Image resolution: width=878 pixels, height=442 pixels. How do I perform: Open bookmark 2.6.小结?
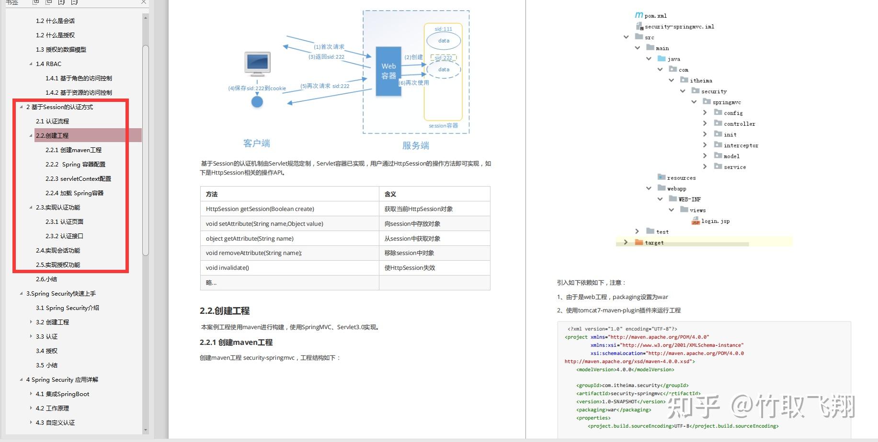(x=46, y=279)
